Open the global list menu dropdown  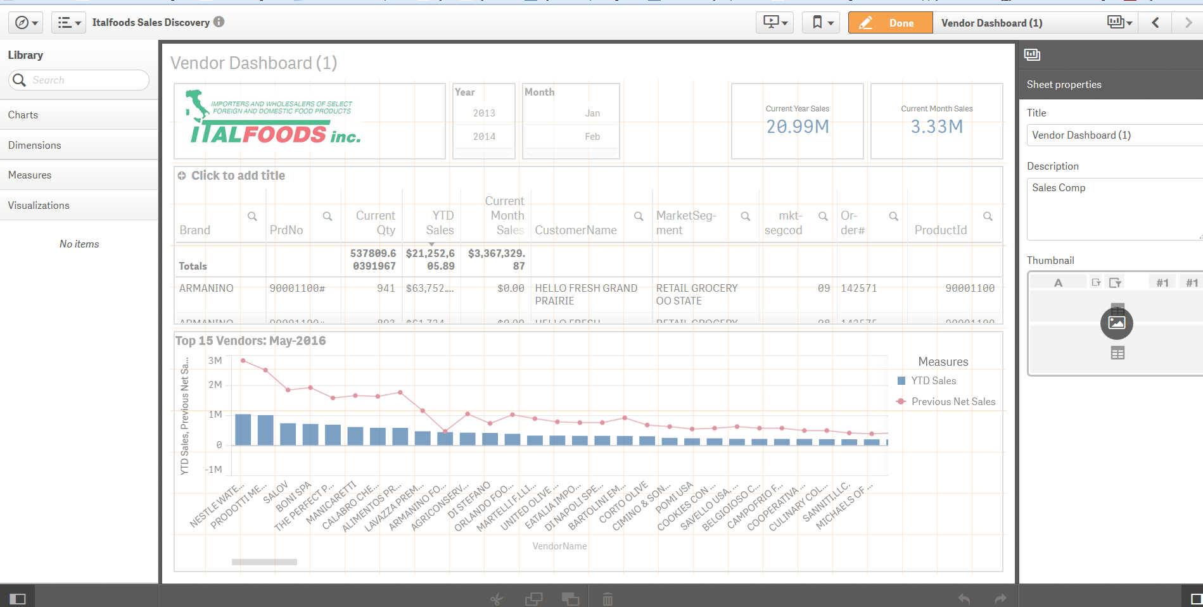[68, 23]
